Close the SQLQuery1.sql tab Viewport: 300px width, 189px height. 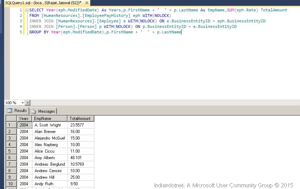point(87,3)
